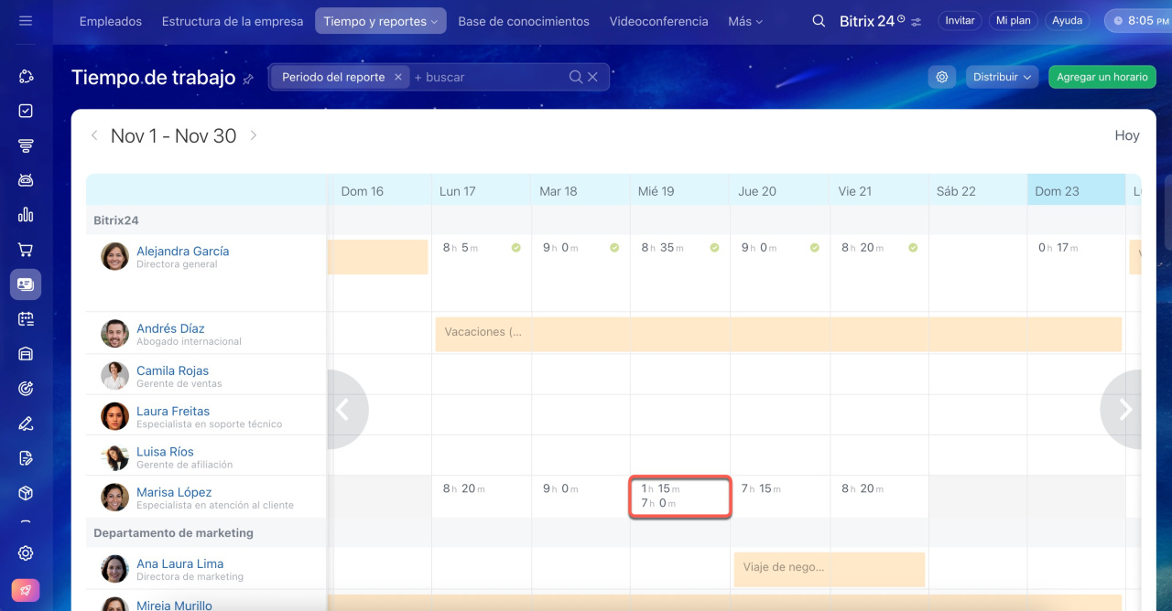Open Marisa López's profile link
The height and width of the screenshot is (611, 1172).
(x=174, y=492)
